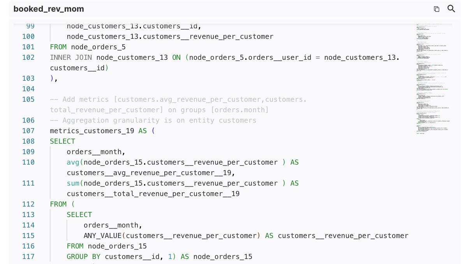470x264 pixels.
Task: Select line number 100
Action: (28, 36)
